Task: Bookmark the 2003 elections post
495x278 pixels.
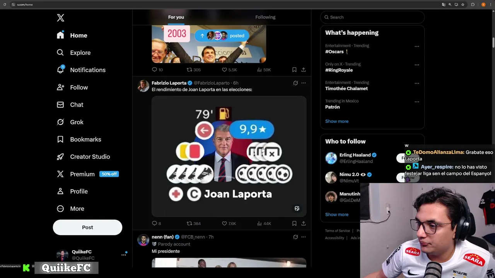Action: tap(294, 69)
